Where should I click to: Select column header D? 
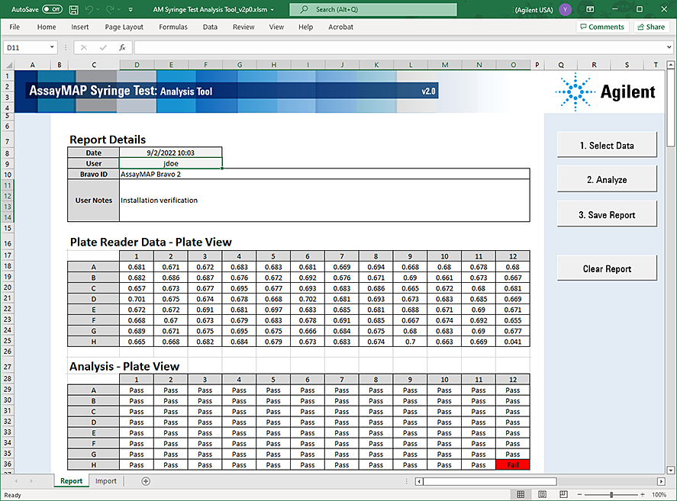(x=137, y=65)
